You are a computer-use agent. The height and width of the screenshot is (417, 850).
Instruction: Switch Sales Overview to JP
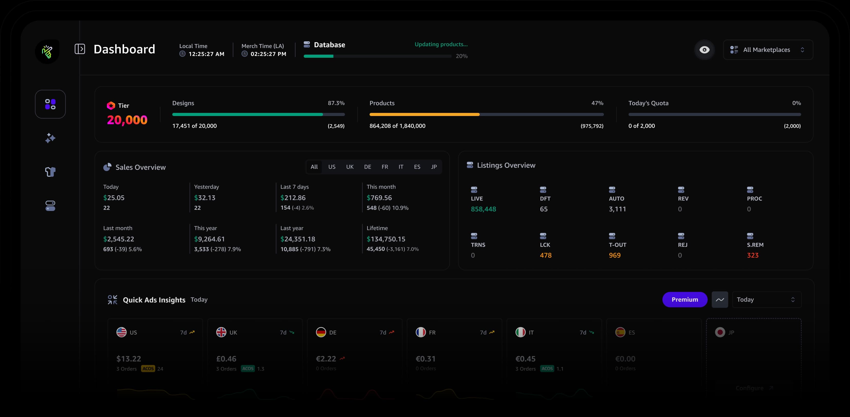pyautogui.click(x=434, y=167)
